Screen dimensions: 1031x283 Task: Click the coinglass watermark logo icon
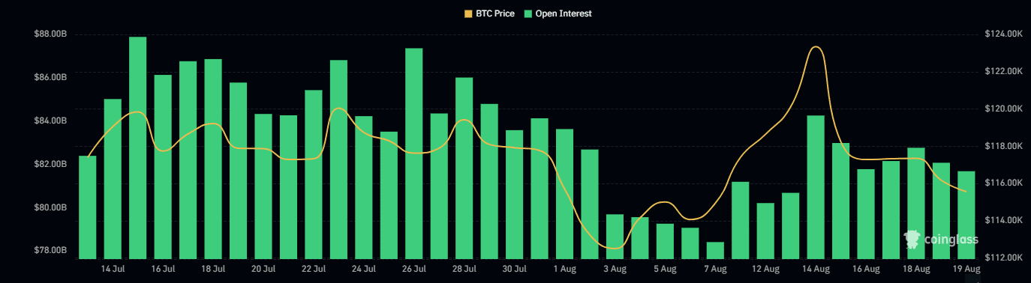click(912, 240)
